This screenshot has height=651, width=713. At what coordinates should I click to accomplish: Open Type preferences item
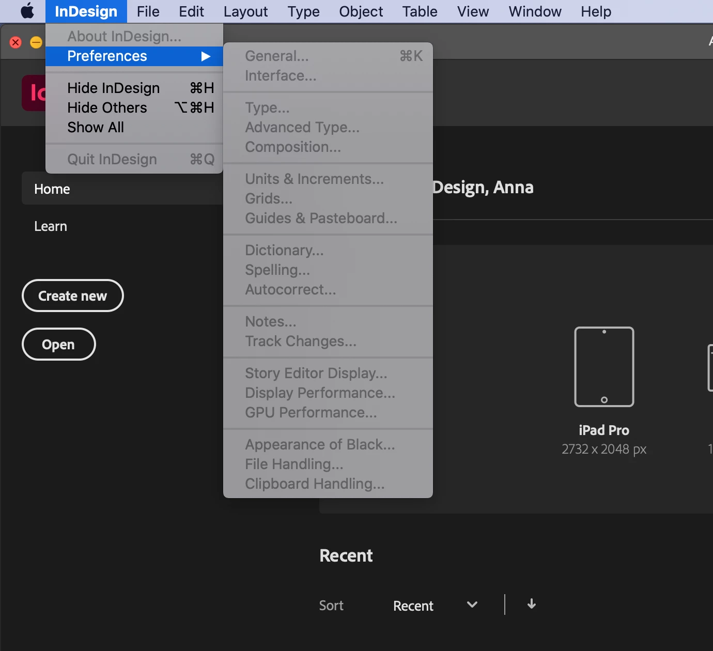click(328, 107)
